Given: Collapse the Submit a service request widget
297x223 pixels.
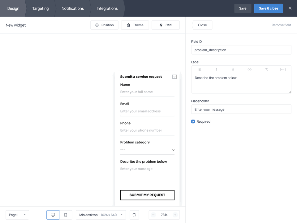Looking at the screenshot, I should coord(174,77).
